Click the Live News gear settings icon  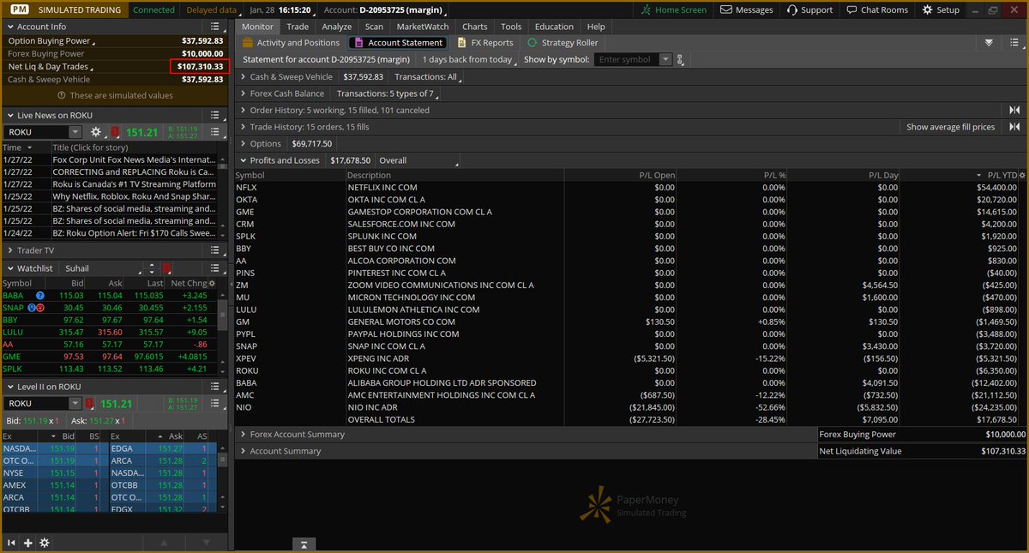(96, 132)
